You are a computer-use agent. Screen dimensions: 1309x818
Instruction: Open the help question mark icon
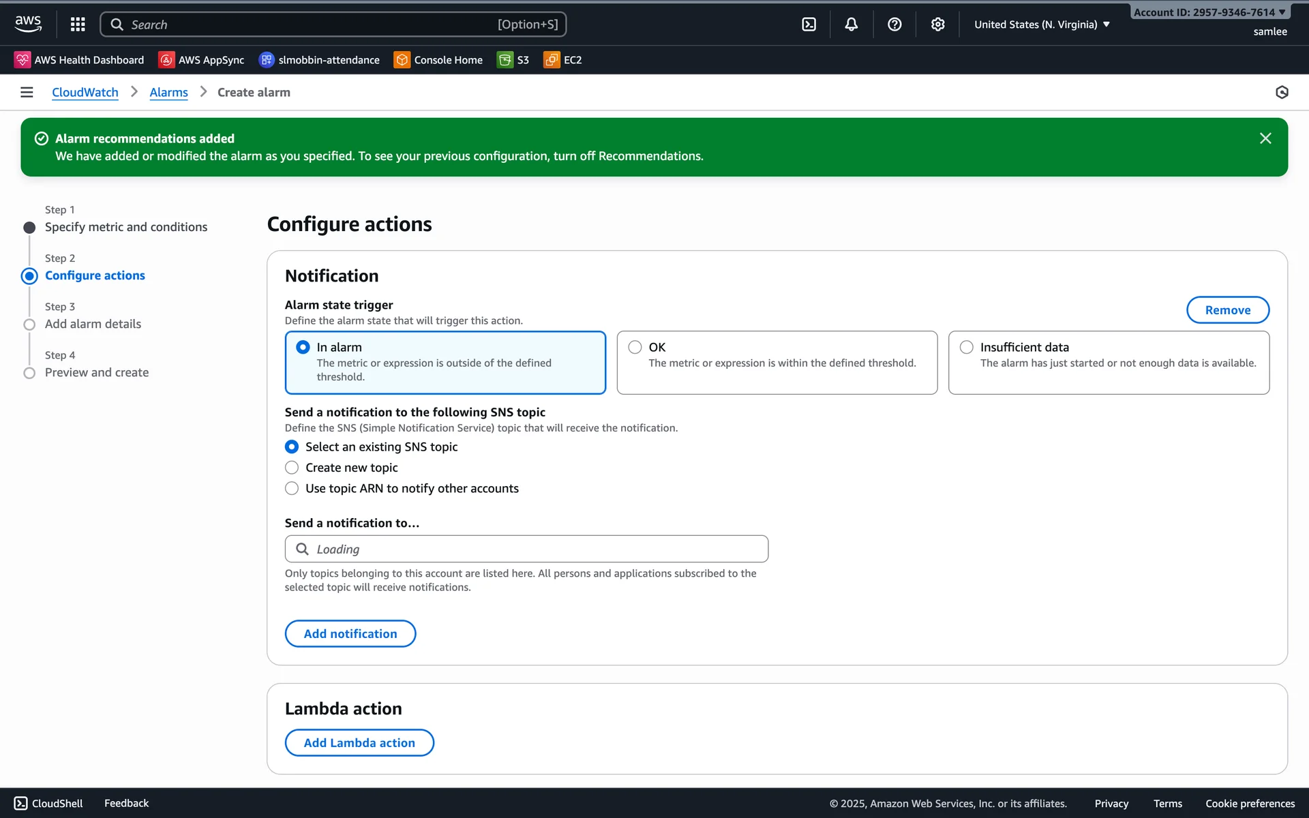(894, 25)
